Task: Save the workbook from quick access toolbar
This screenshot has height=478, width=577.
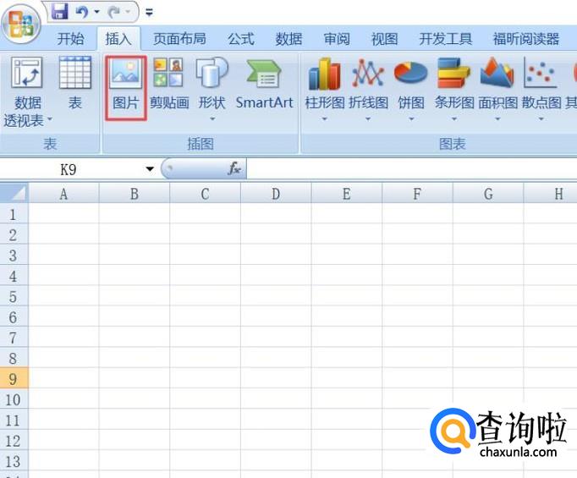Action: click(x=59, y=12)
